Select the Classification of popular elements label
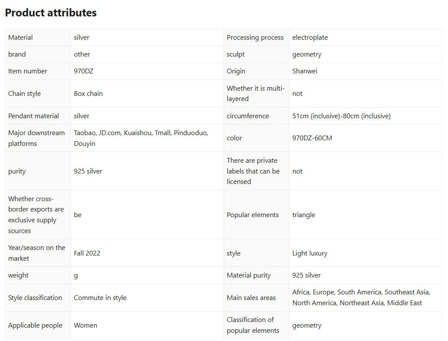 click(x=253, y=325)
